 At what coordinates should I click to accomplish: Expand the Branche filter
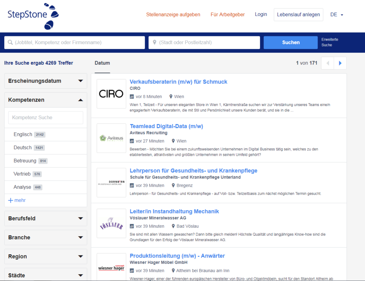[46, 238]
